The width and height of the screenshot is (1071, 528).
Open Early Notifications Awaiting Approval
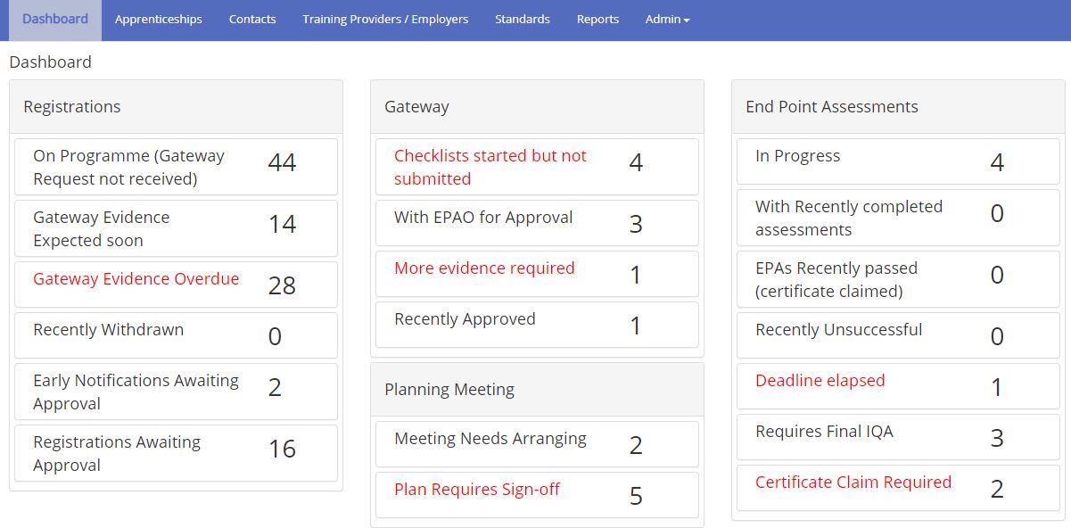pyautogui.click(x=176, y=392)
